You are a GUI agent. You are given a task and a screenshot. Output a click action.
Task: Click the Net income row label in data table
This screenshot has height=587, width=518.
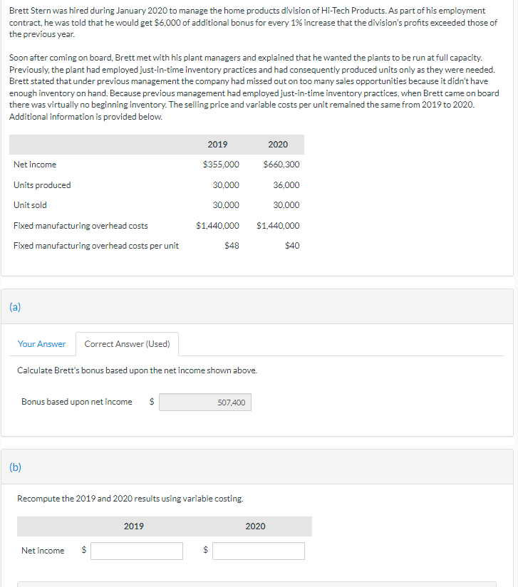coord(35,165)
